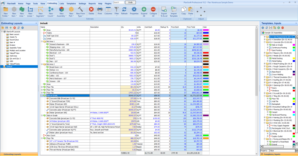Click the New Item toolbar icon
298x156 pixels.
coord(14,10)
